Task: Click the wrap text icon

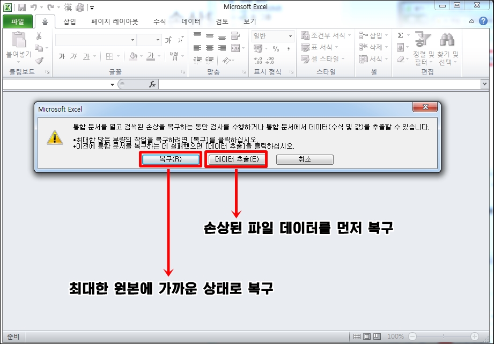Action: coord(235,35)
